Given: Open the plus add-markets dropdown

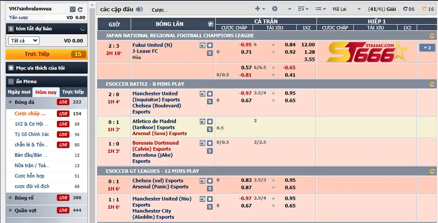Looking at the screenshot, I should pyautogui.click(x=260, y=9).
